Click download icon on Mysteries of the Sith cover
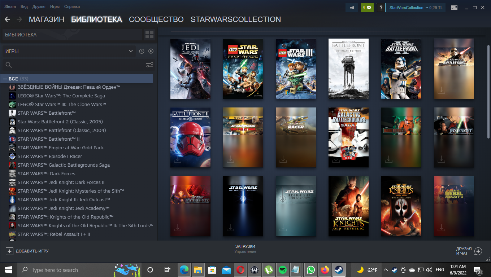The height and width of the screenshot is (277, 491). coord(177,228)
